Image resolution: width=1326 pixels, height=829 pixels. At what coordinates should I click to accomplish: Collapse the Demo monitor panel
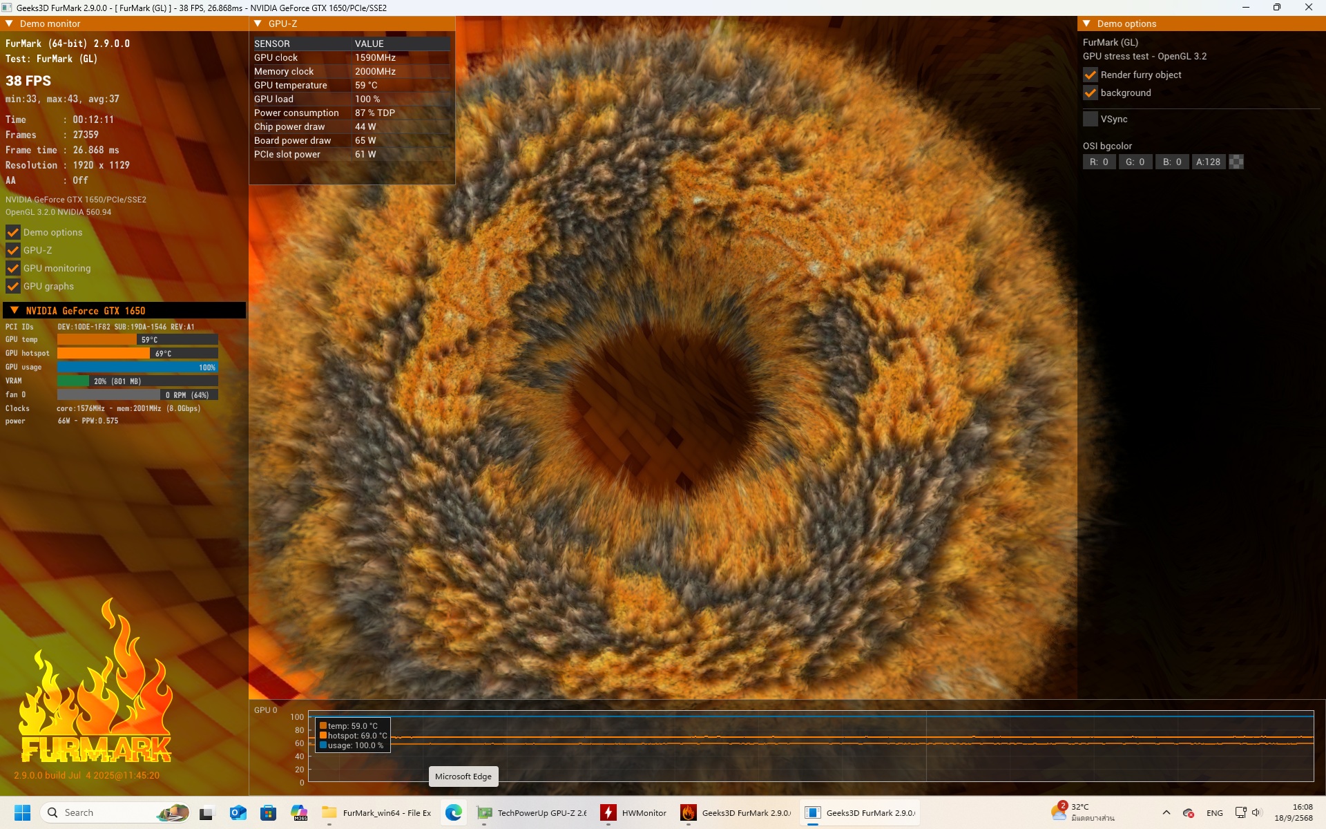coord(10,23)
